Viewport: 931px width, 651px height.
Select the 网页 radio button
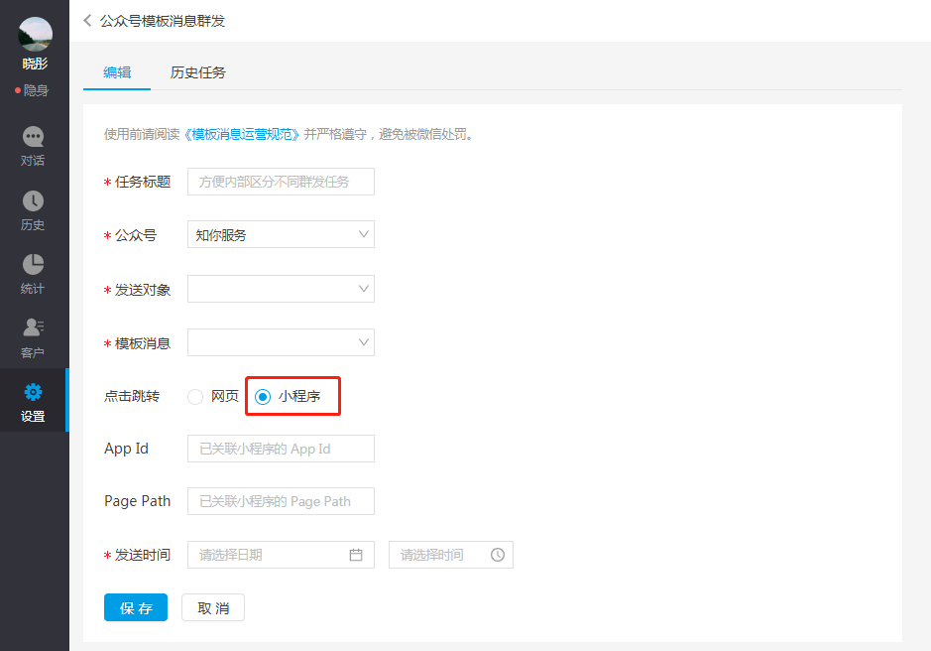[195, 397]
